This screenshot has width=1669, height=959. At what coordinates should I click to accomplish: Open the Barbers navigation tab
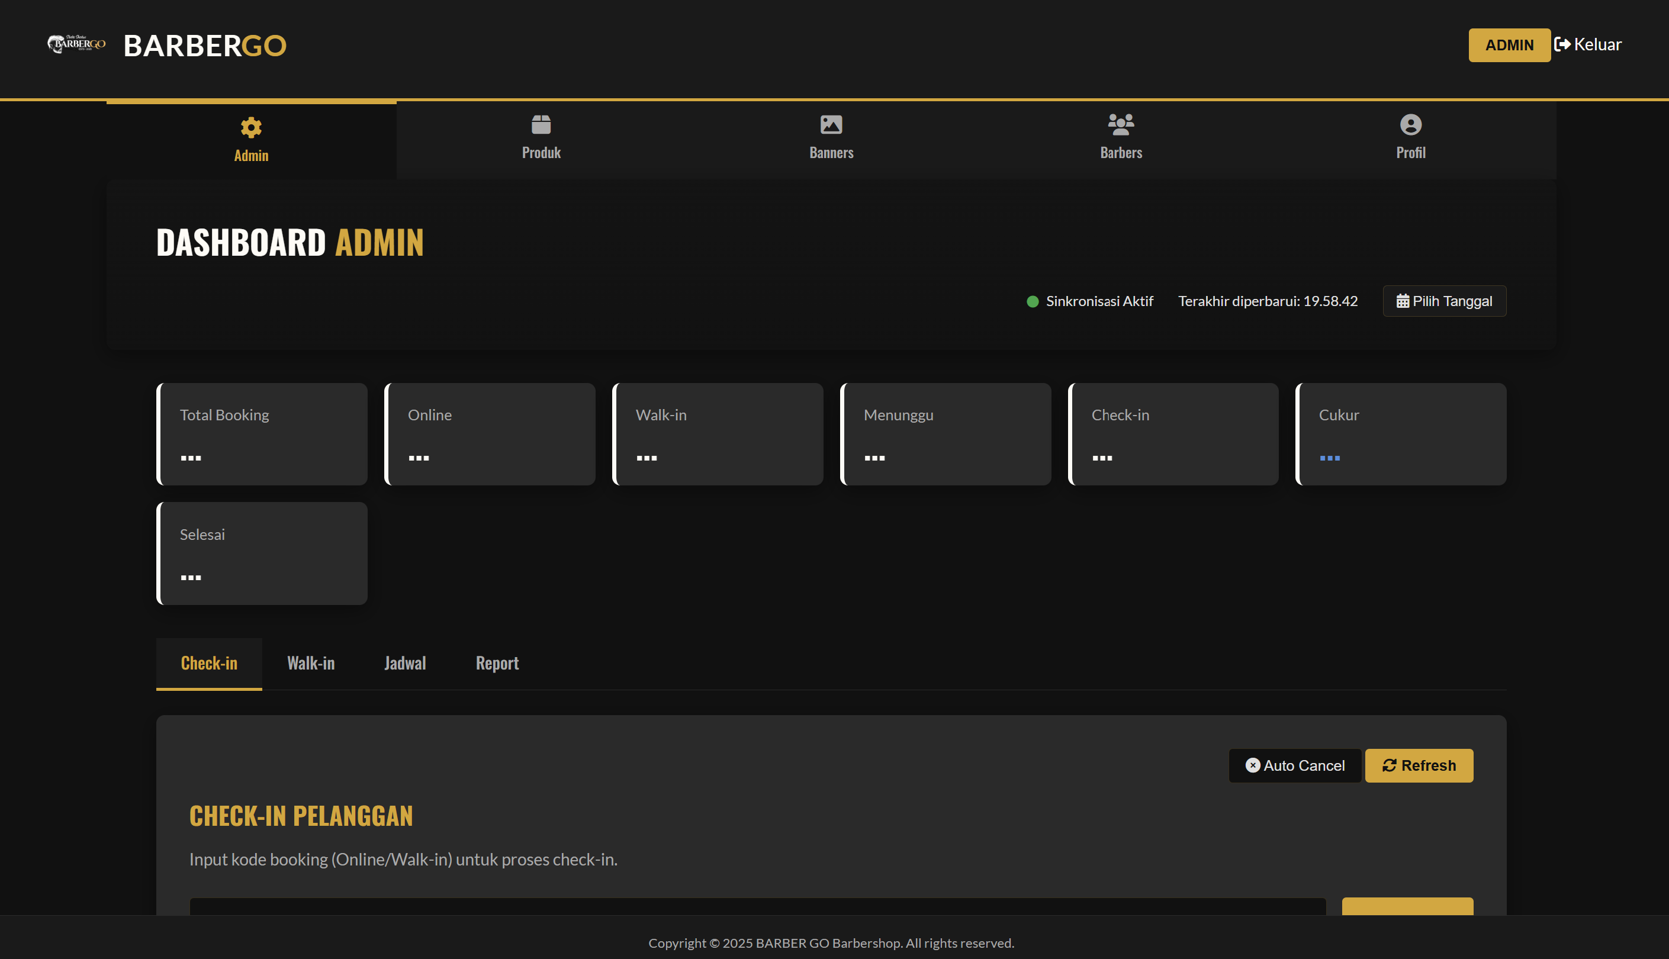point(1121,139)
